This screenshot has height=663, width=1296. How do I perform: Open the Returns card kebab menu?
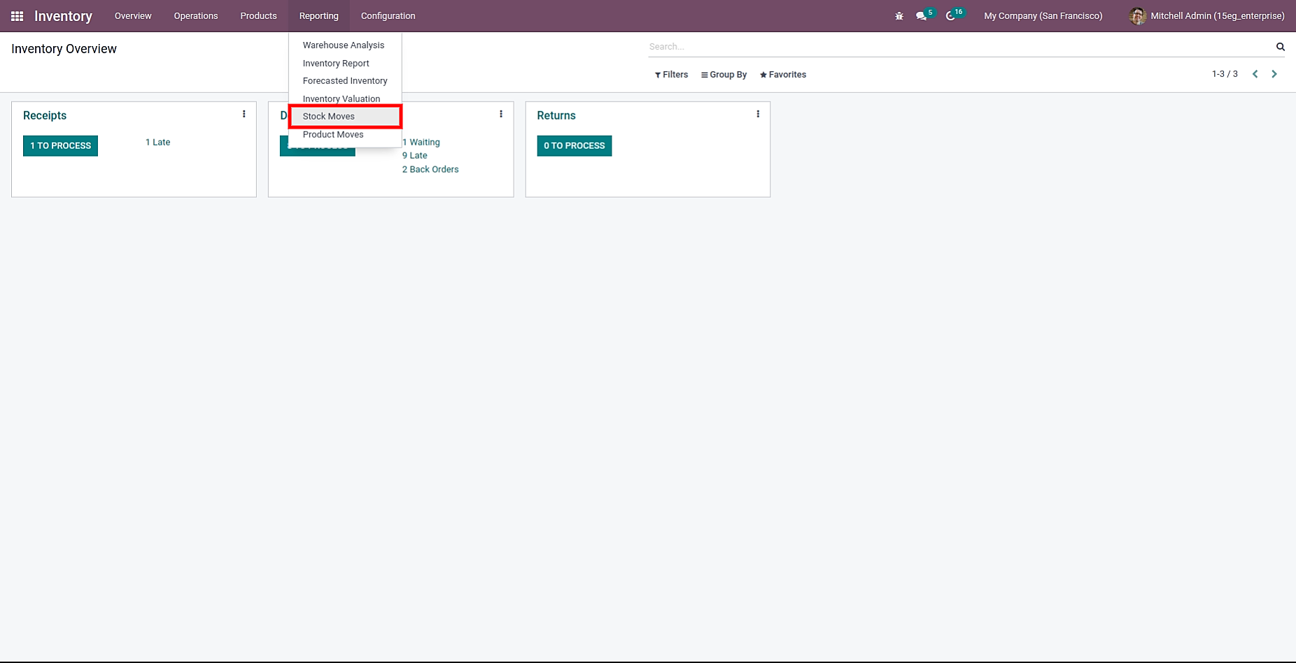[758, 114]
